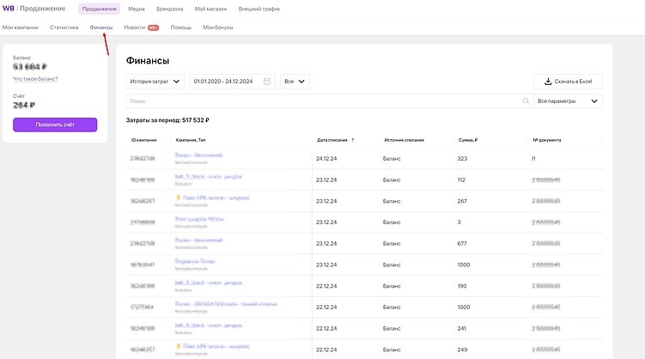645x359 pixels.
Task: Click the Источник списания column header
Action: pyautogui.click(x=404, y=140)
